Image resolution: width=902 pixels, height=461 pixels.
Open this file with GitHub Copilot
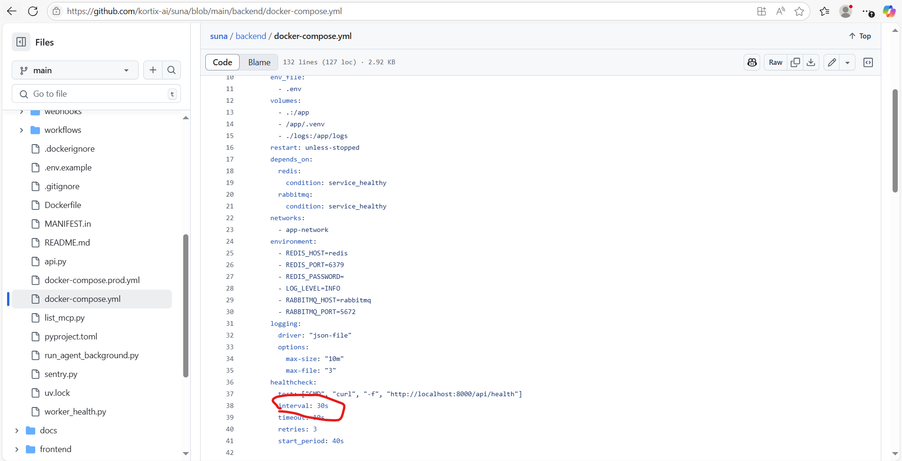coord(752,62)
